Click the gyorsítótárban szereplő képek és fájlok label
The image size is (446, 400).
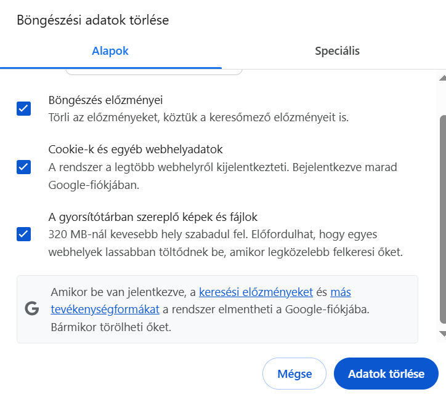click(153, 217)
